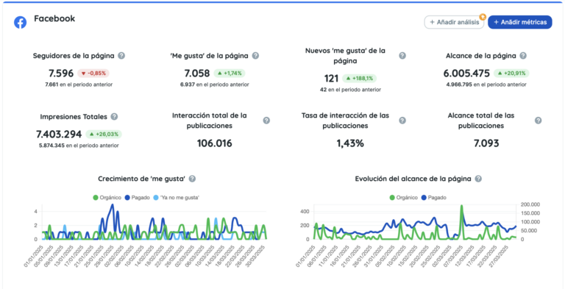The image size is (565, 289).
Task: Click the tall blue Pagado peak in likes chart
Action: click(113, 205)
